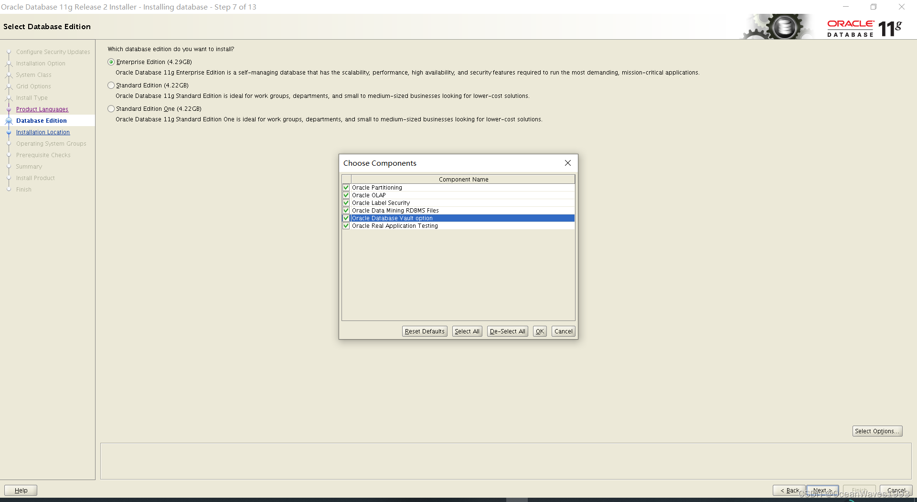Click the message area at bottom
The height and width of the screenshot is (502, 917).
pos(506,461)
